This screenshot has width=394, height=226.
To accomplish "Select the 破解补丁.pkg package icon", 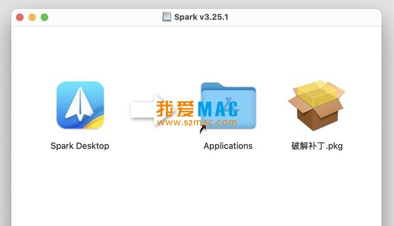I will pyautogui.click(x=316, y=105).
